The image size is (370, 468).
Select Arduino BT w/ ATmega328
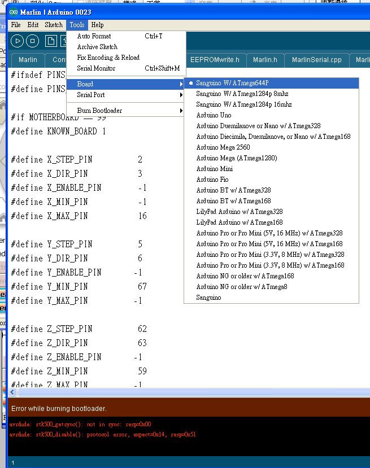click(272, 190)
